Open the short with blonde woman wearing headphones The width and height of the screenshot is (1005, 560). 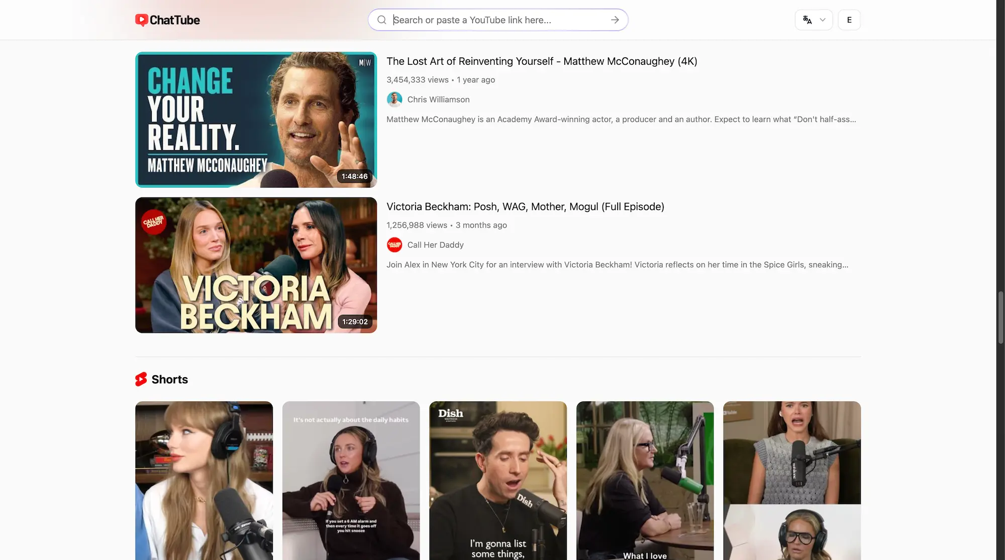pos(204,481)
